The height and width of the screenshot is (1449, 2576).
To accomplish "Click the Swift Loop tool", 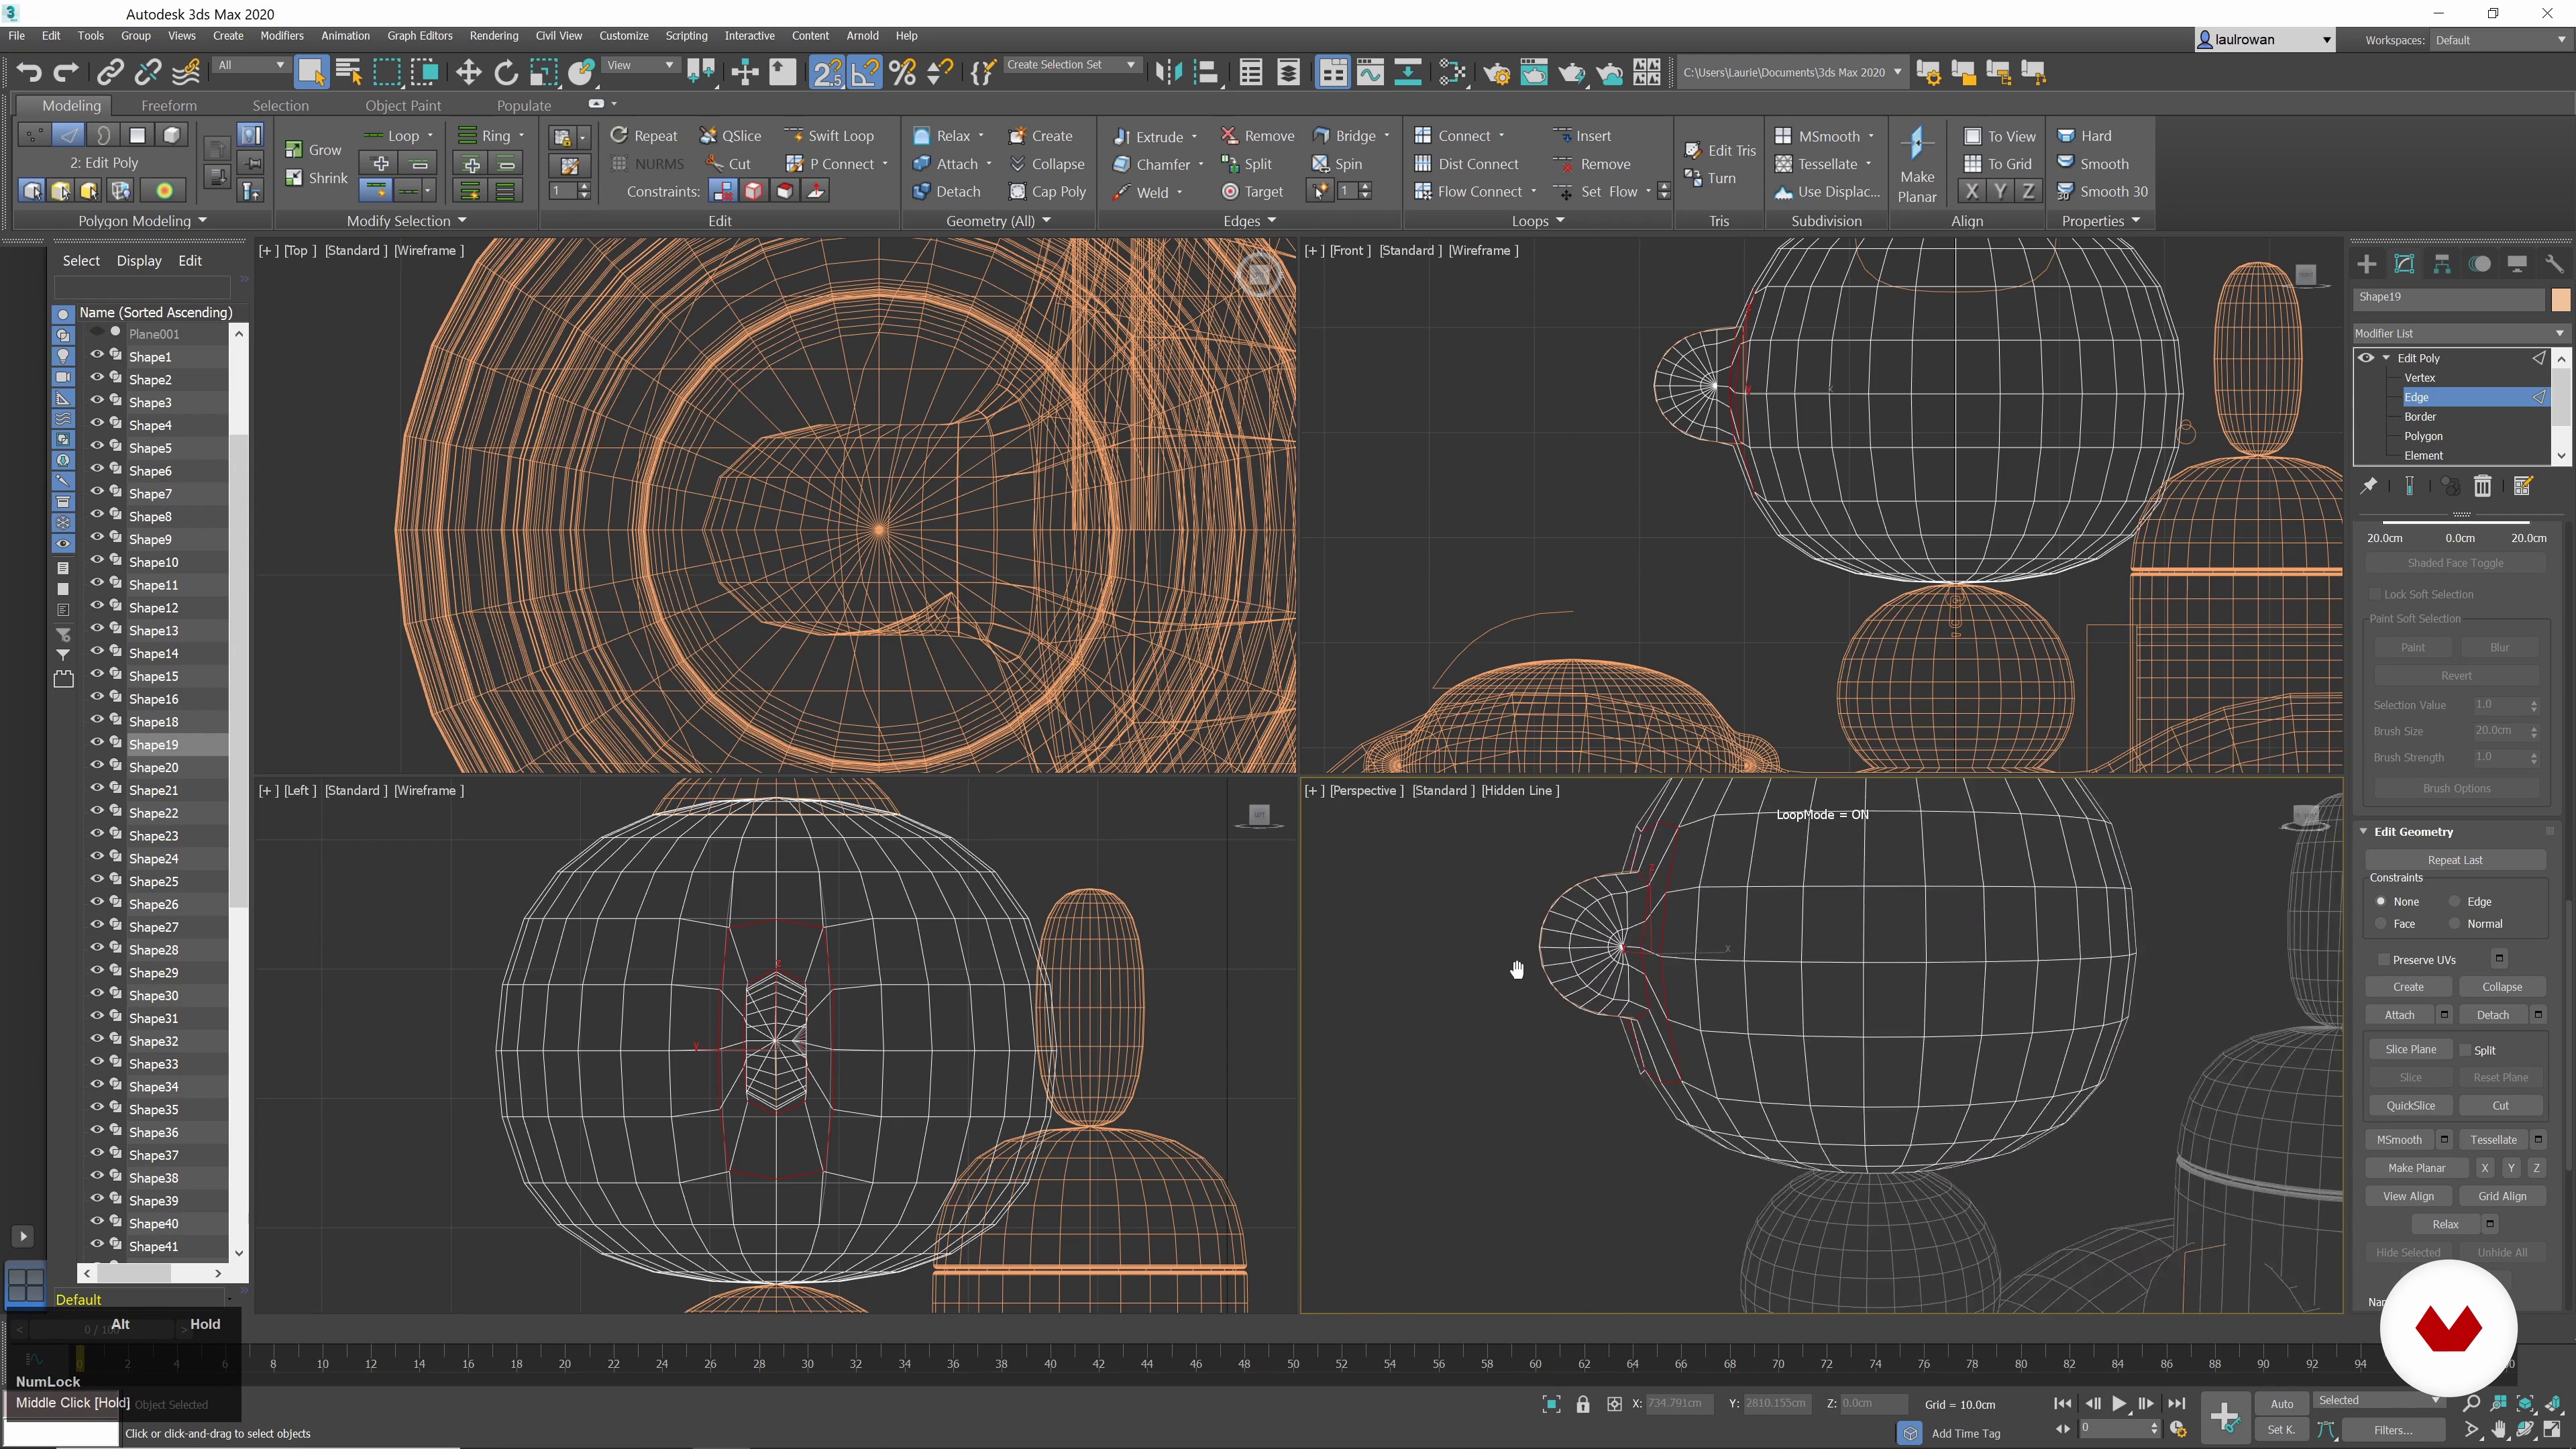I will pos(829,136).
